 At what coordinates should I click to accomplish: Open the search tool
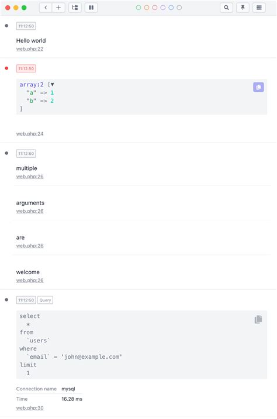[226, 8]
